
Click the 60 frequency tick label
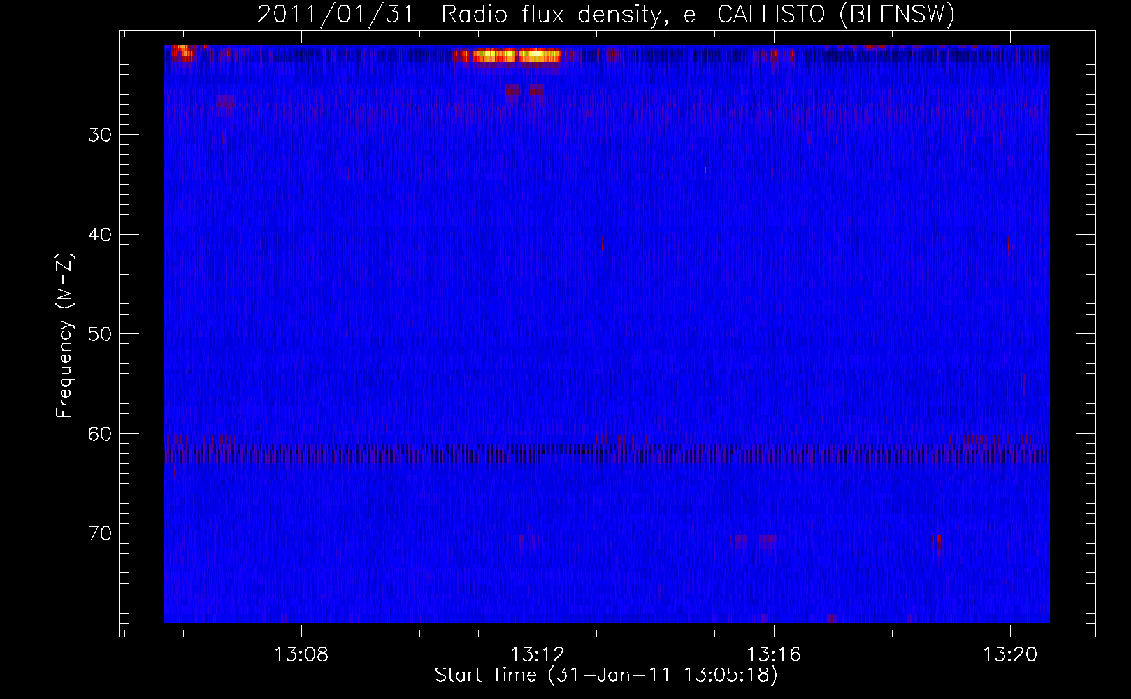[100, 434]
